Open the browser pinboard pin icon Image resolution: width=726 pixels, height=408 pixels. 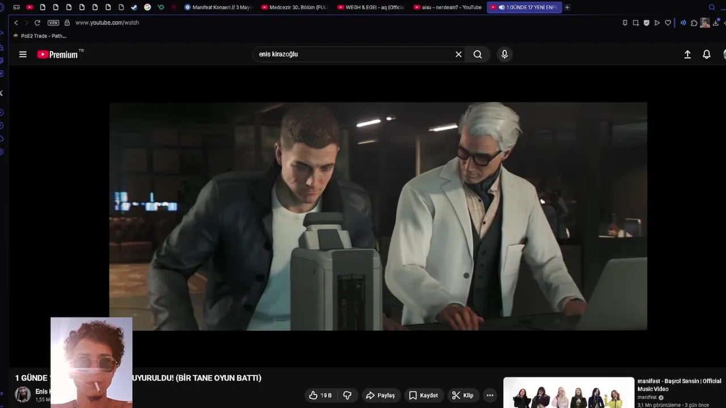pos(625,23)
